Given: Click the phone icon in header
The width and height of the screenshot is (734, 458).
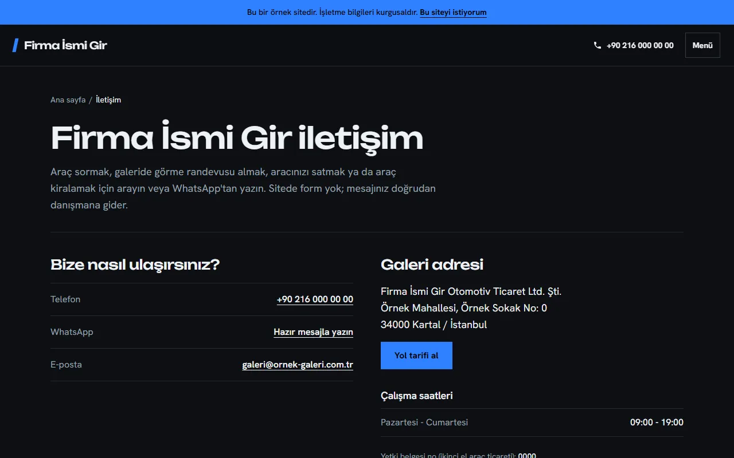Looking at the screenshot, I should coord(598,45).
